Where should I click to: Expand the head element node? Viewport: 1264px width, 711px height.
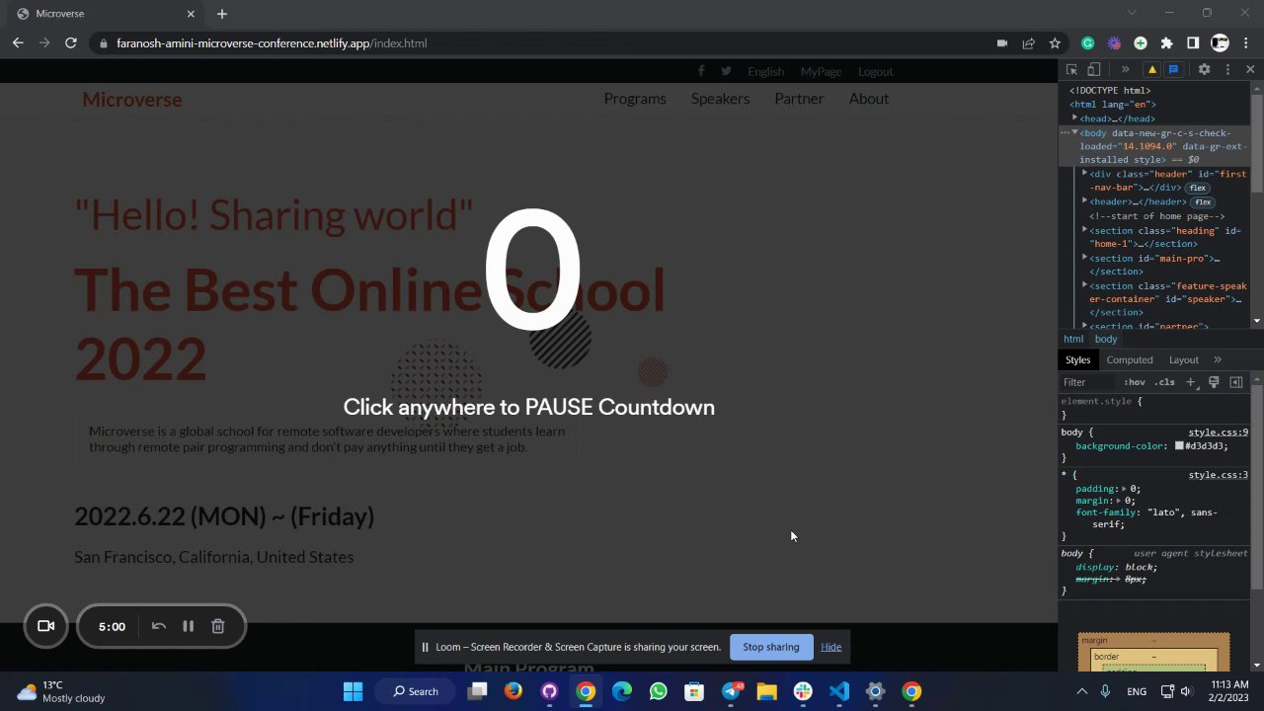click(x=1075, y=118)
